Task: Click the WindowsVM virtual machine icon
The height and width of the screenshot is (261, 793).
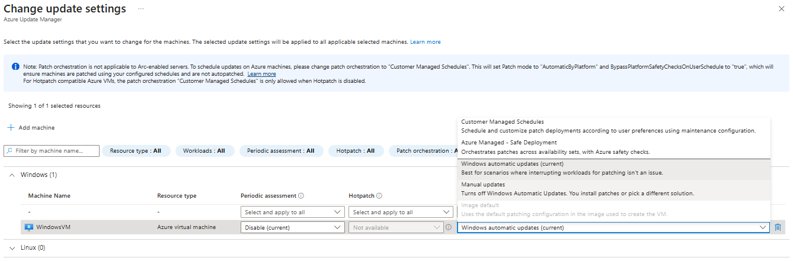Action: (x=28, y=227)
